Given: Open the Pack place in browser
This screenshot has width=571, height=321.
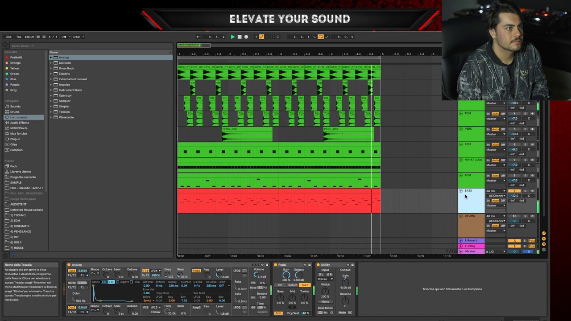Looking at the screenshot, I should pyautogui.click(x=13, y=166).
